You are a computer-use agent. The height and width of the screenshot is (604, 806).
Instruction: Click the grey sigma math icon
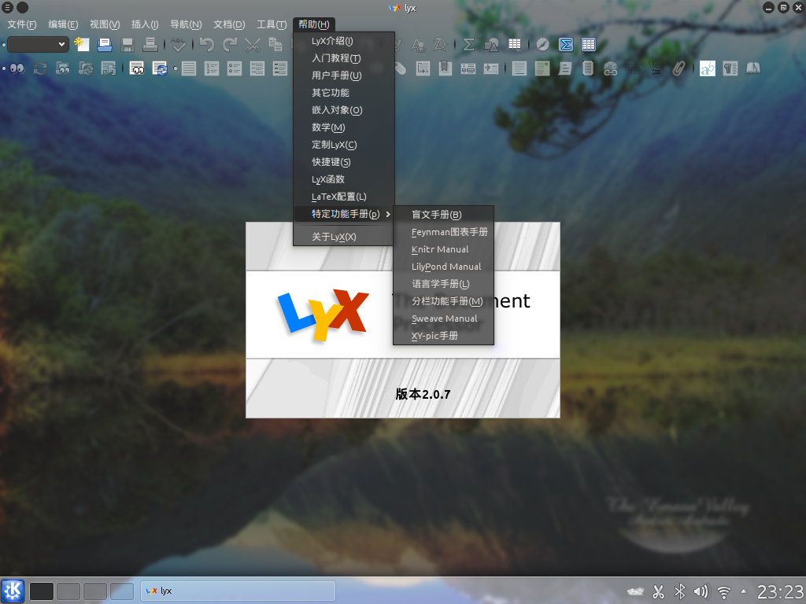tap(468, 45)
